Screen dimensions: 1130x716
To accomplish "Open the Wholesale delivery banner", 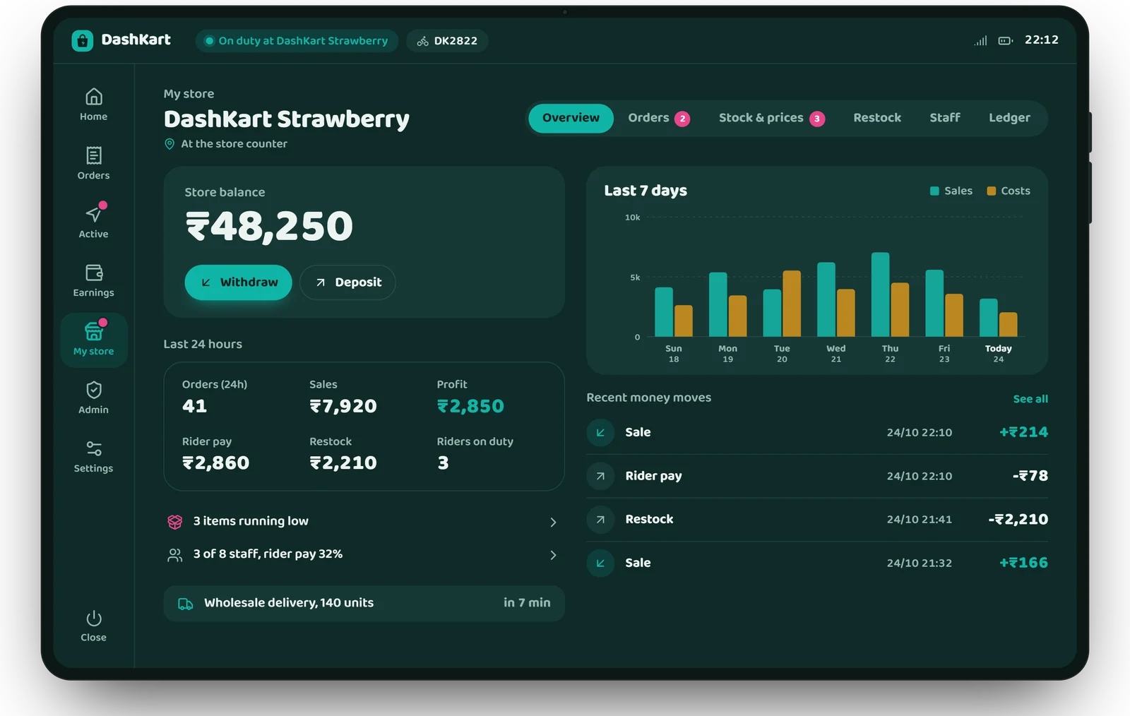I will [x=364, y=603].
